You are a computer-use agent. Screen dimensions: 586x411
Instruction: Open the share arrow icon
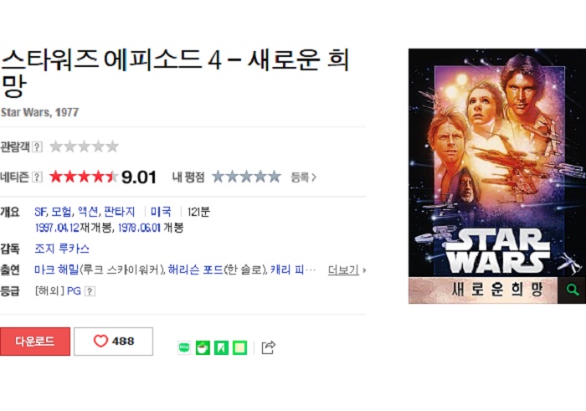(269, 347)
